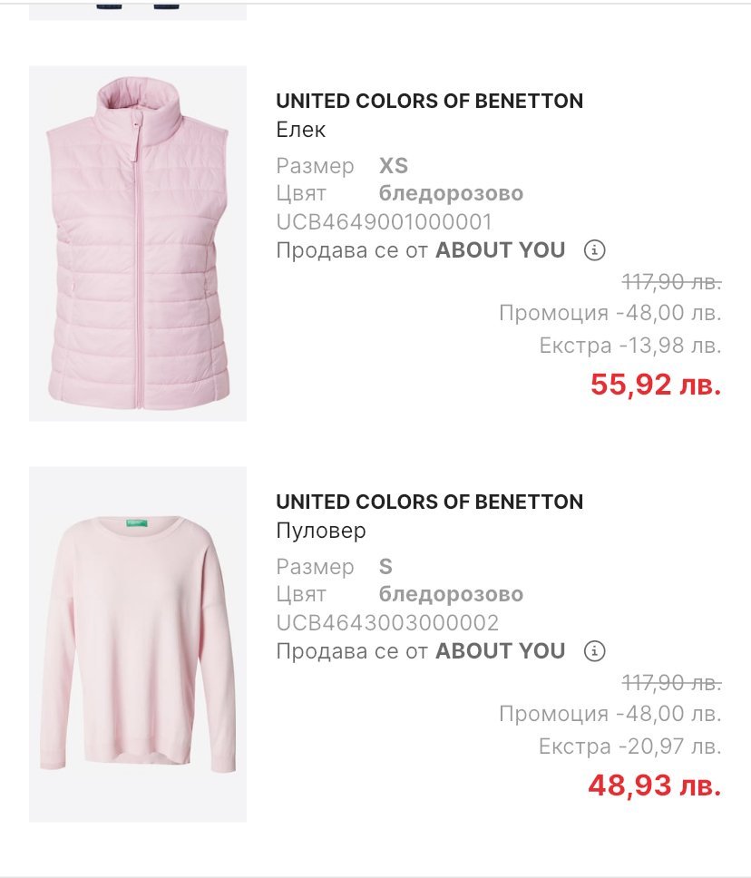The image size is (751, 878).
Task: Click article code UCB4643003000002
Action: [387, 623]
